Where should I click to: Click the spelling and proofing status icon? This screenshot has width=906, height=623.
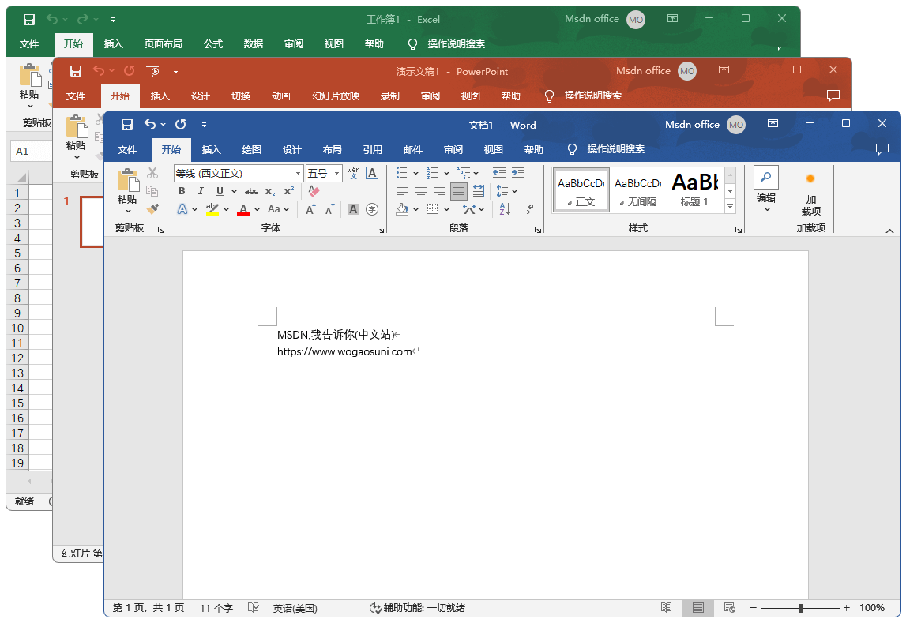(x=253, y=607)
